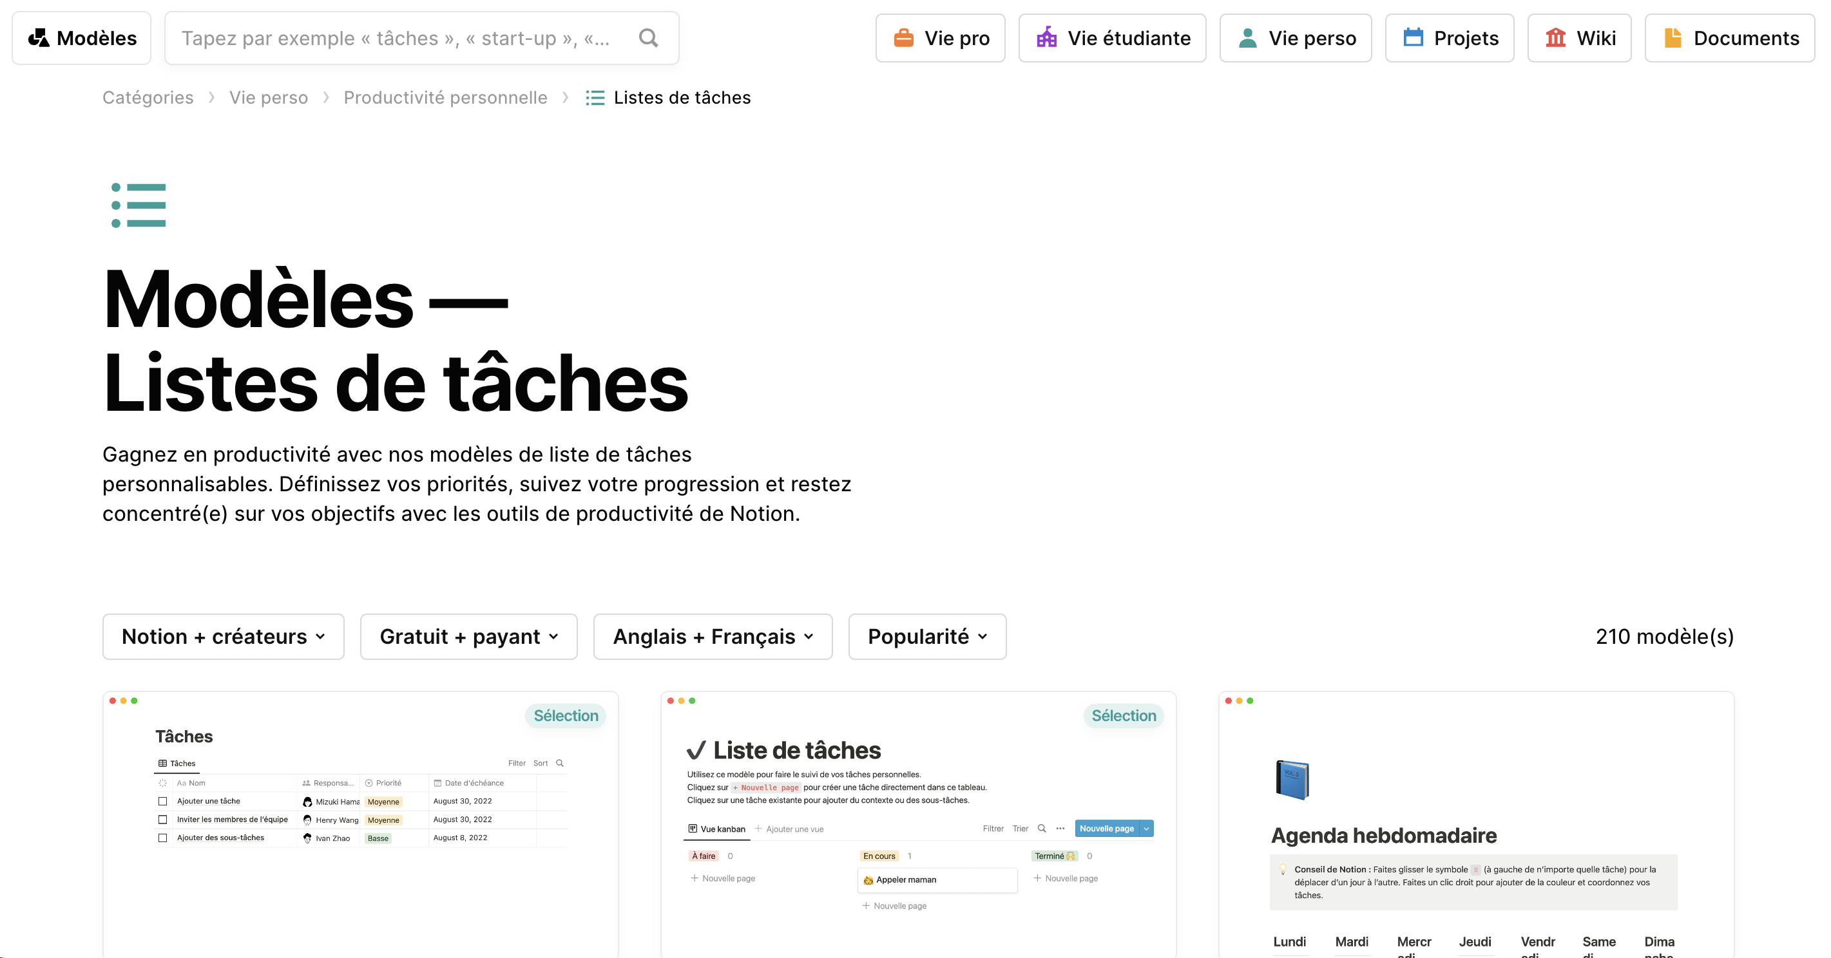Open the 'Notion + créateurs' dropdown
Image resolution: width=1831 pixels, height=958 pixels.
[x=223, y=636]
